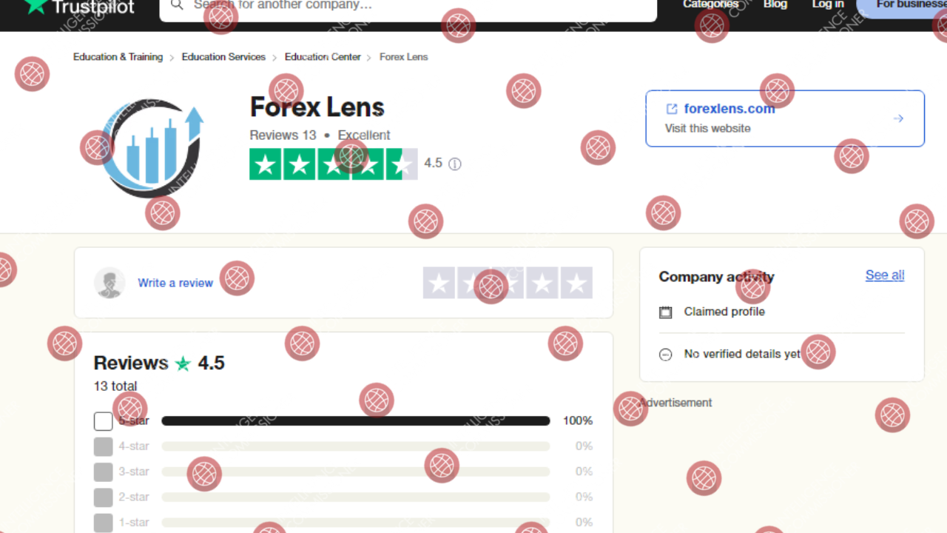Click the No verified details icon
947x533 pixels.
coord(666,355)
